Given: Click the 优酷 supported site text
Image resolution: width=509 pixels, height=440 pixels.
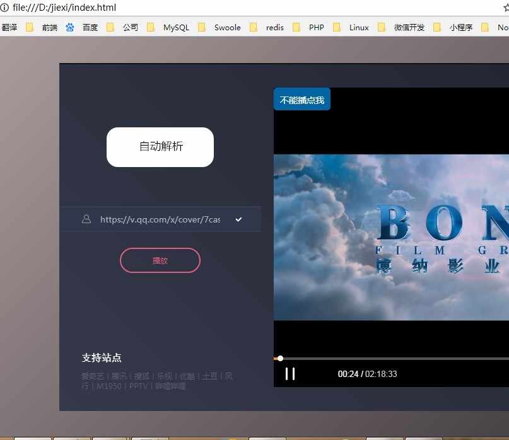Looking at the screenshot, I should click(x=187, y=376).
